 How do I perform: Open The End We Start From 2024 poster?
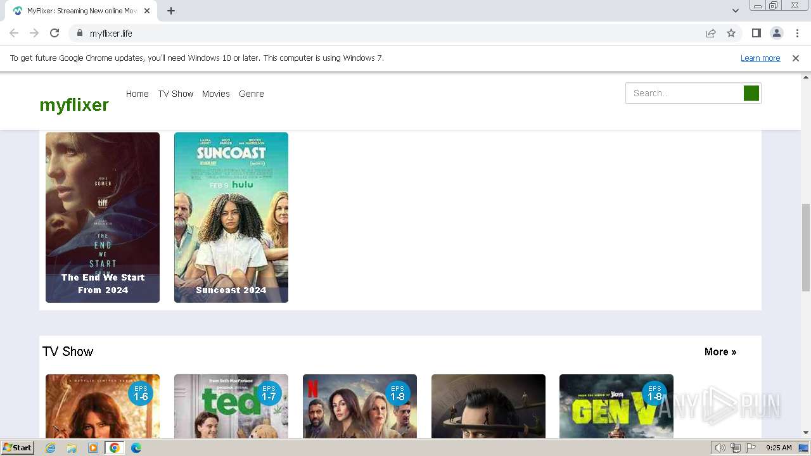(103, 217)
